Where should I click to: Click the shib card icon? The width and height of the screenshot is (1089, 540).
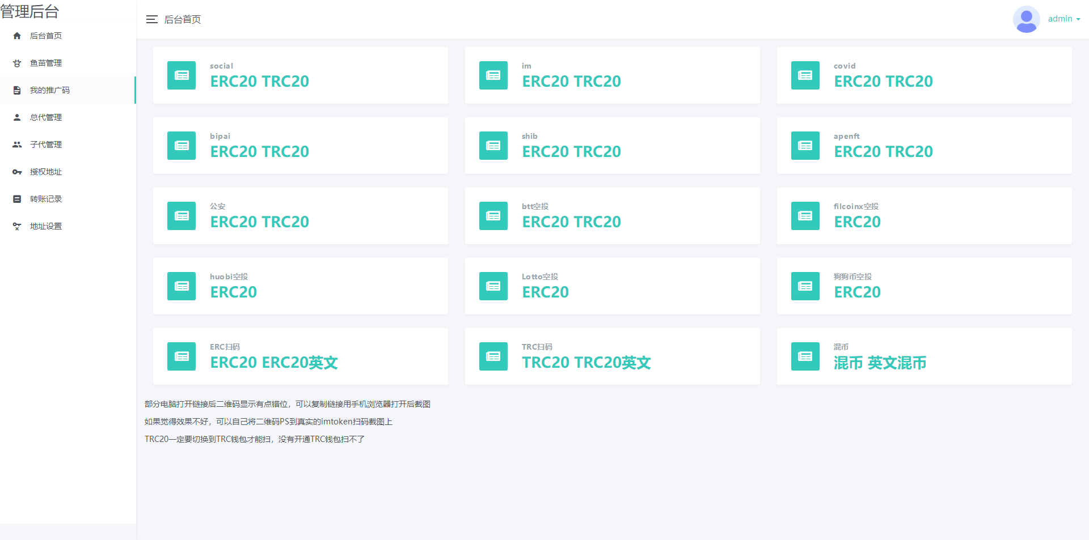click(x=493, y=146)
